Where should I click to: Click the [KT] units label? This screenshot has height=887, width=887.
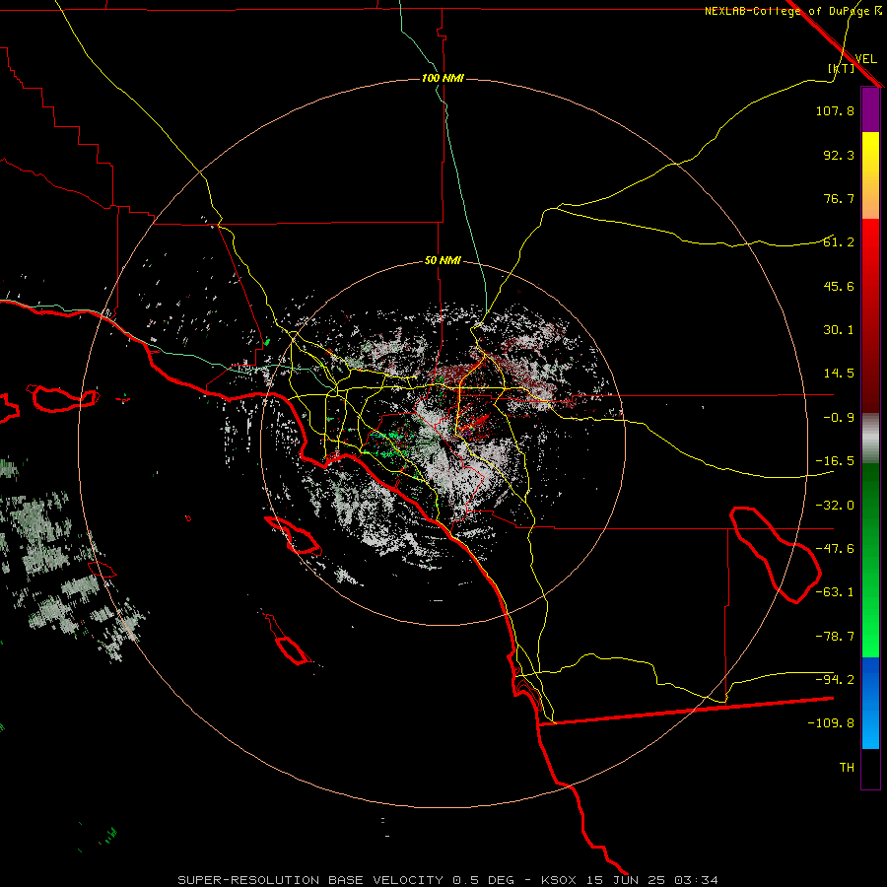click(842, 68)
